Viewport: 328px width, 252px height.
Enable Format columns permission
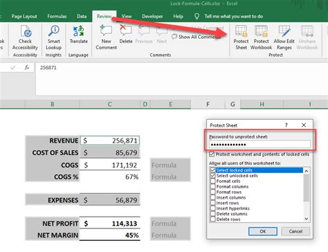tap(213, 186)
